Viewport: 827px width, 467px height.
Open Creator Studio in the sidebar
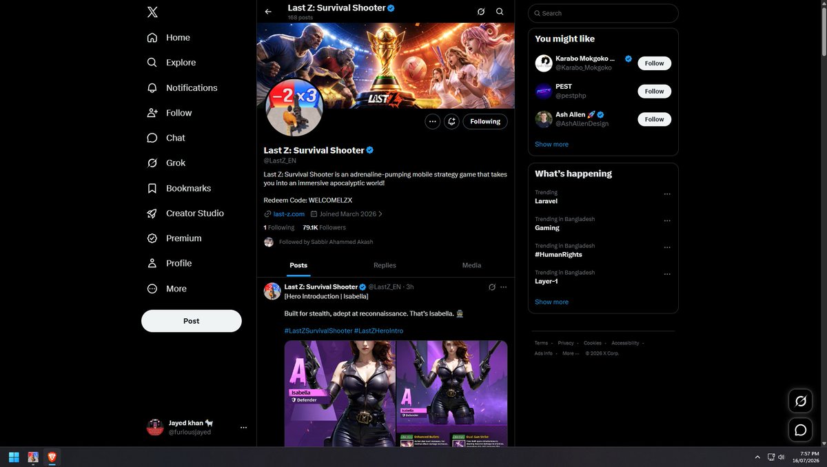(x=185, y=214)
